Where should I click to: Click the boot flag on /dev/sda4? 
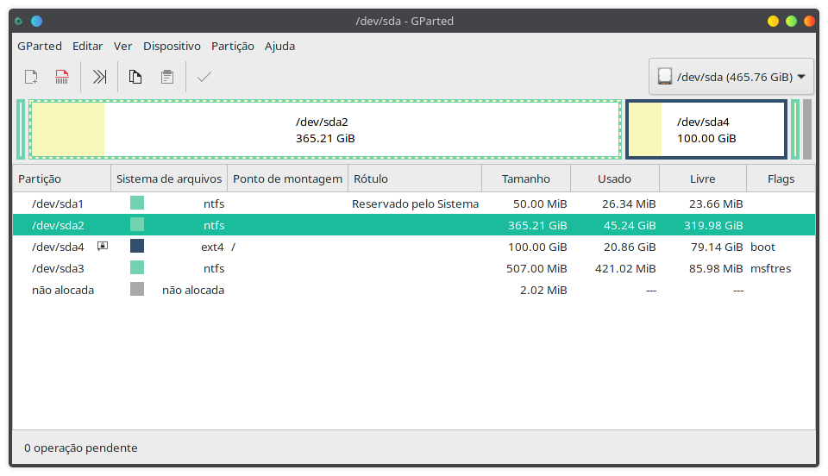pos(762,246)
